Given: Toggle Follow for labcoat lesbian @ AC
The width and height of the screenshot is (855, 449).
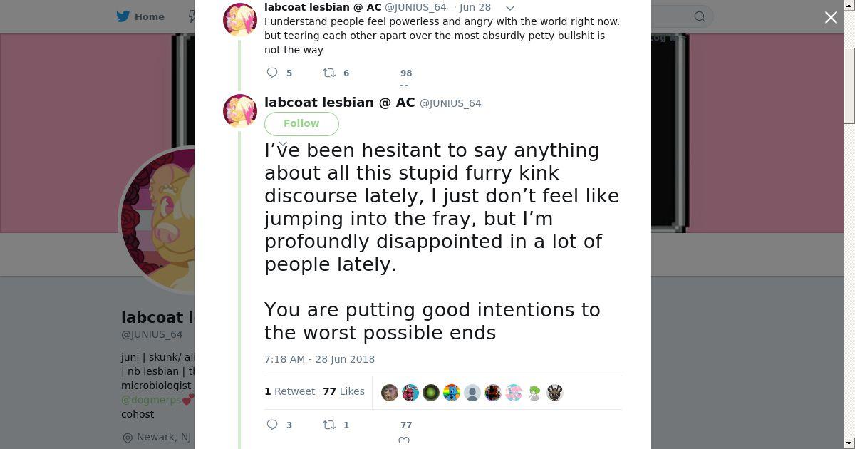Looking at the screenshot, I should coord(301,123).
